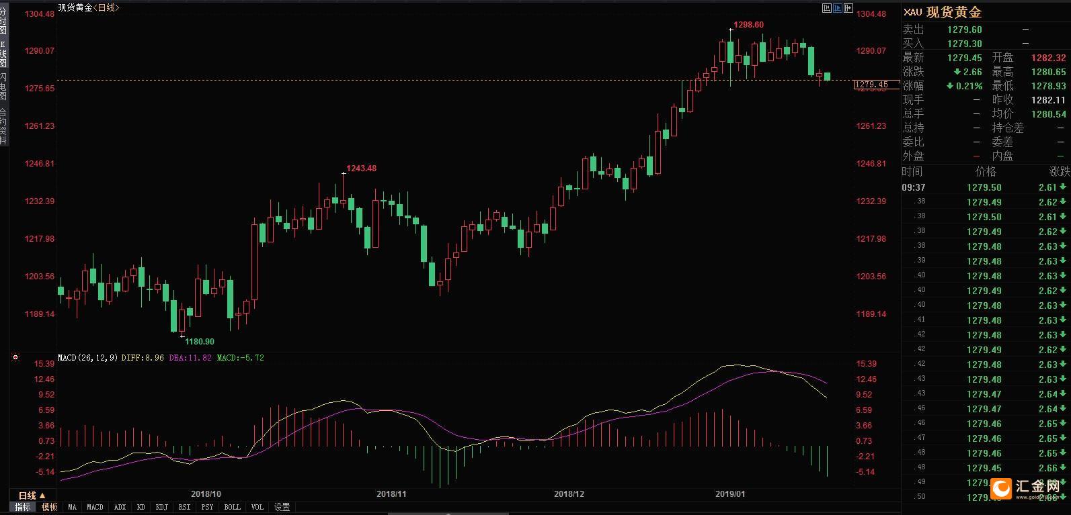Click the 2018/12 date marker
1071x515 pixels.
569,494
